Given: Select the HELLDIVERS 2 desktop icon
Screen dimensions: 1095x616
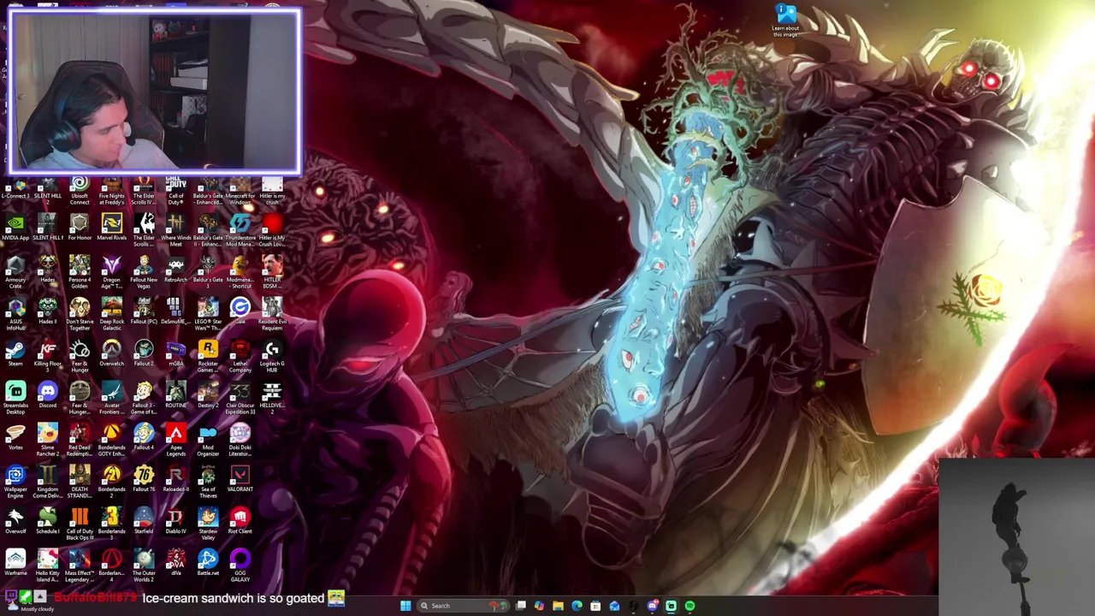Looking at the screenshot, I should click(272, 398).
